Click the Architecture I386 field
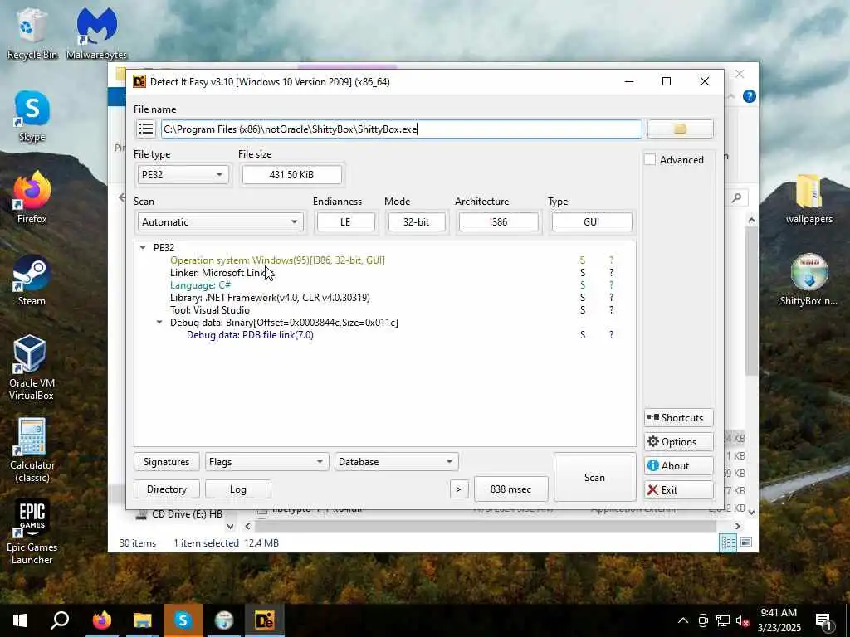This screenshot has width=850, height=637. 498,222
